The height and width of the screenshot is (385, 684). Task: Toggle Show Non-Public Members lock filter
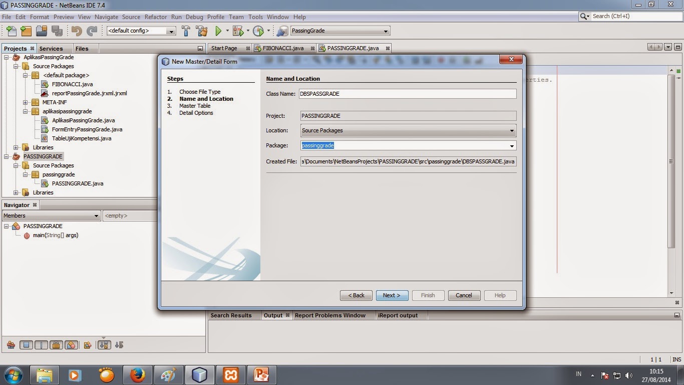(56, 345)
